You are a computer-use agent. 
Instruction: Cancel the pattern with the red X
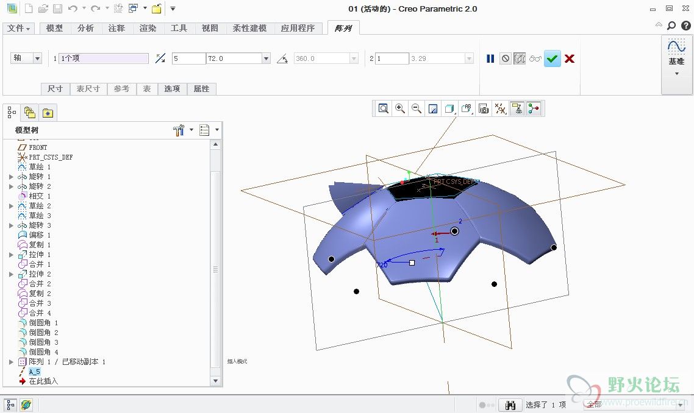coord(570,58)
